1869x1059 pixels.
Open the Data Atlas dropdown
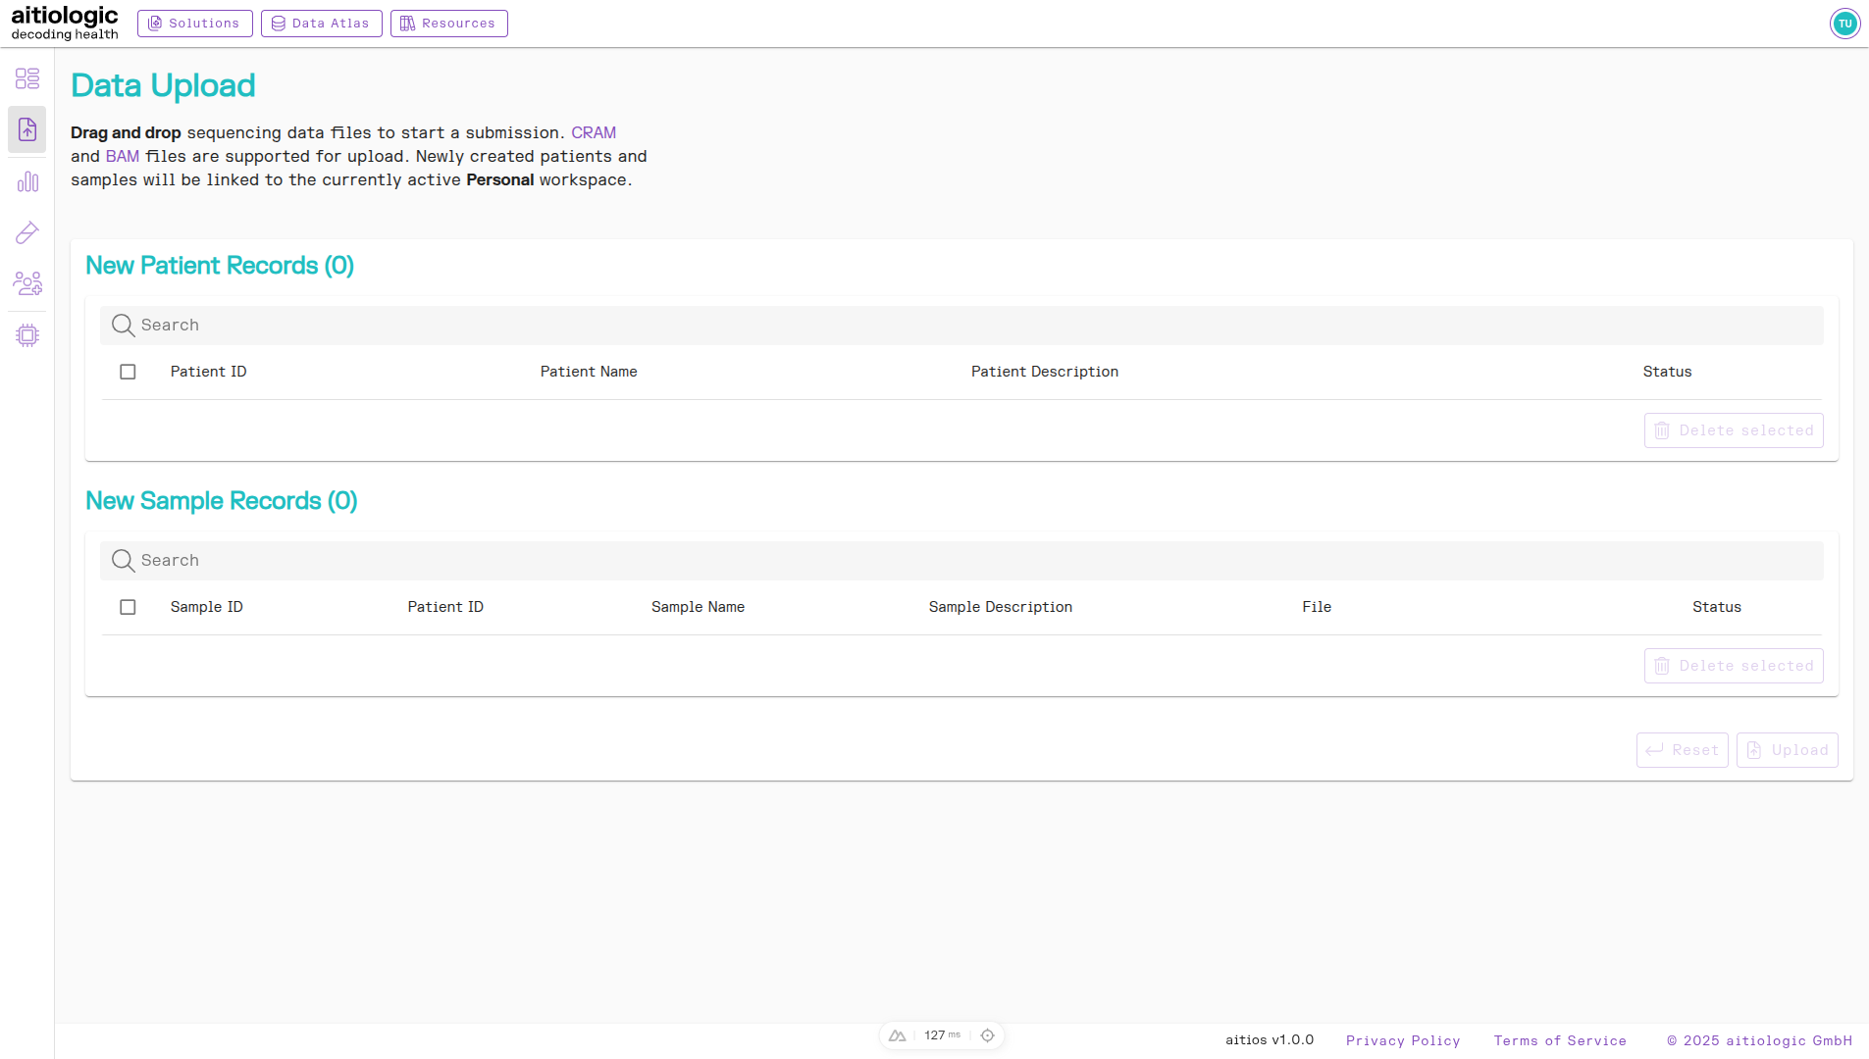(321, 23)
